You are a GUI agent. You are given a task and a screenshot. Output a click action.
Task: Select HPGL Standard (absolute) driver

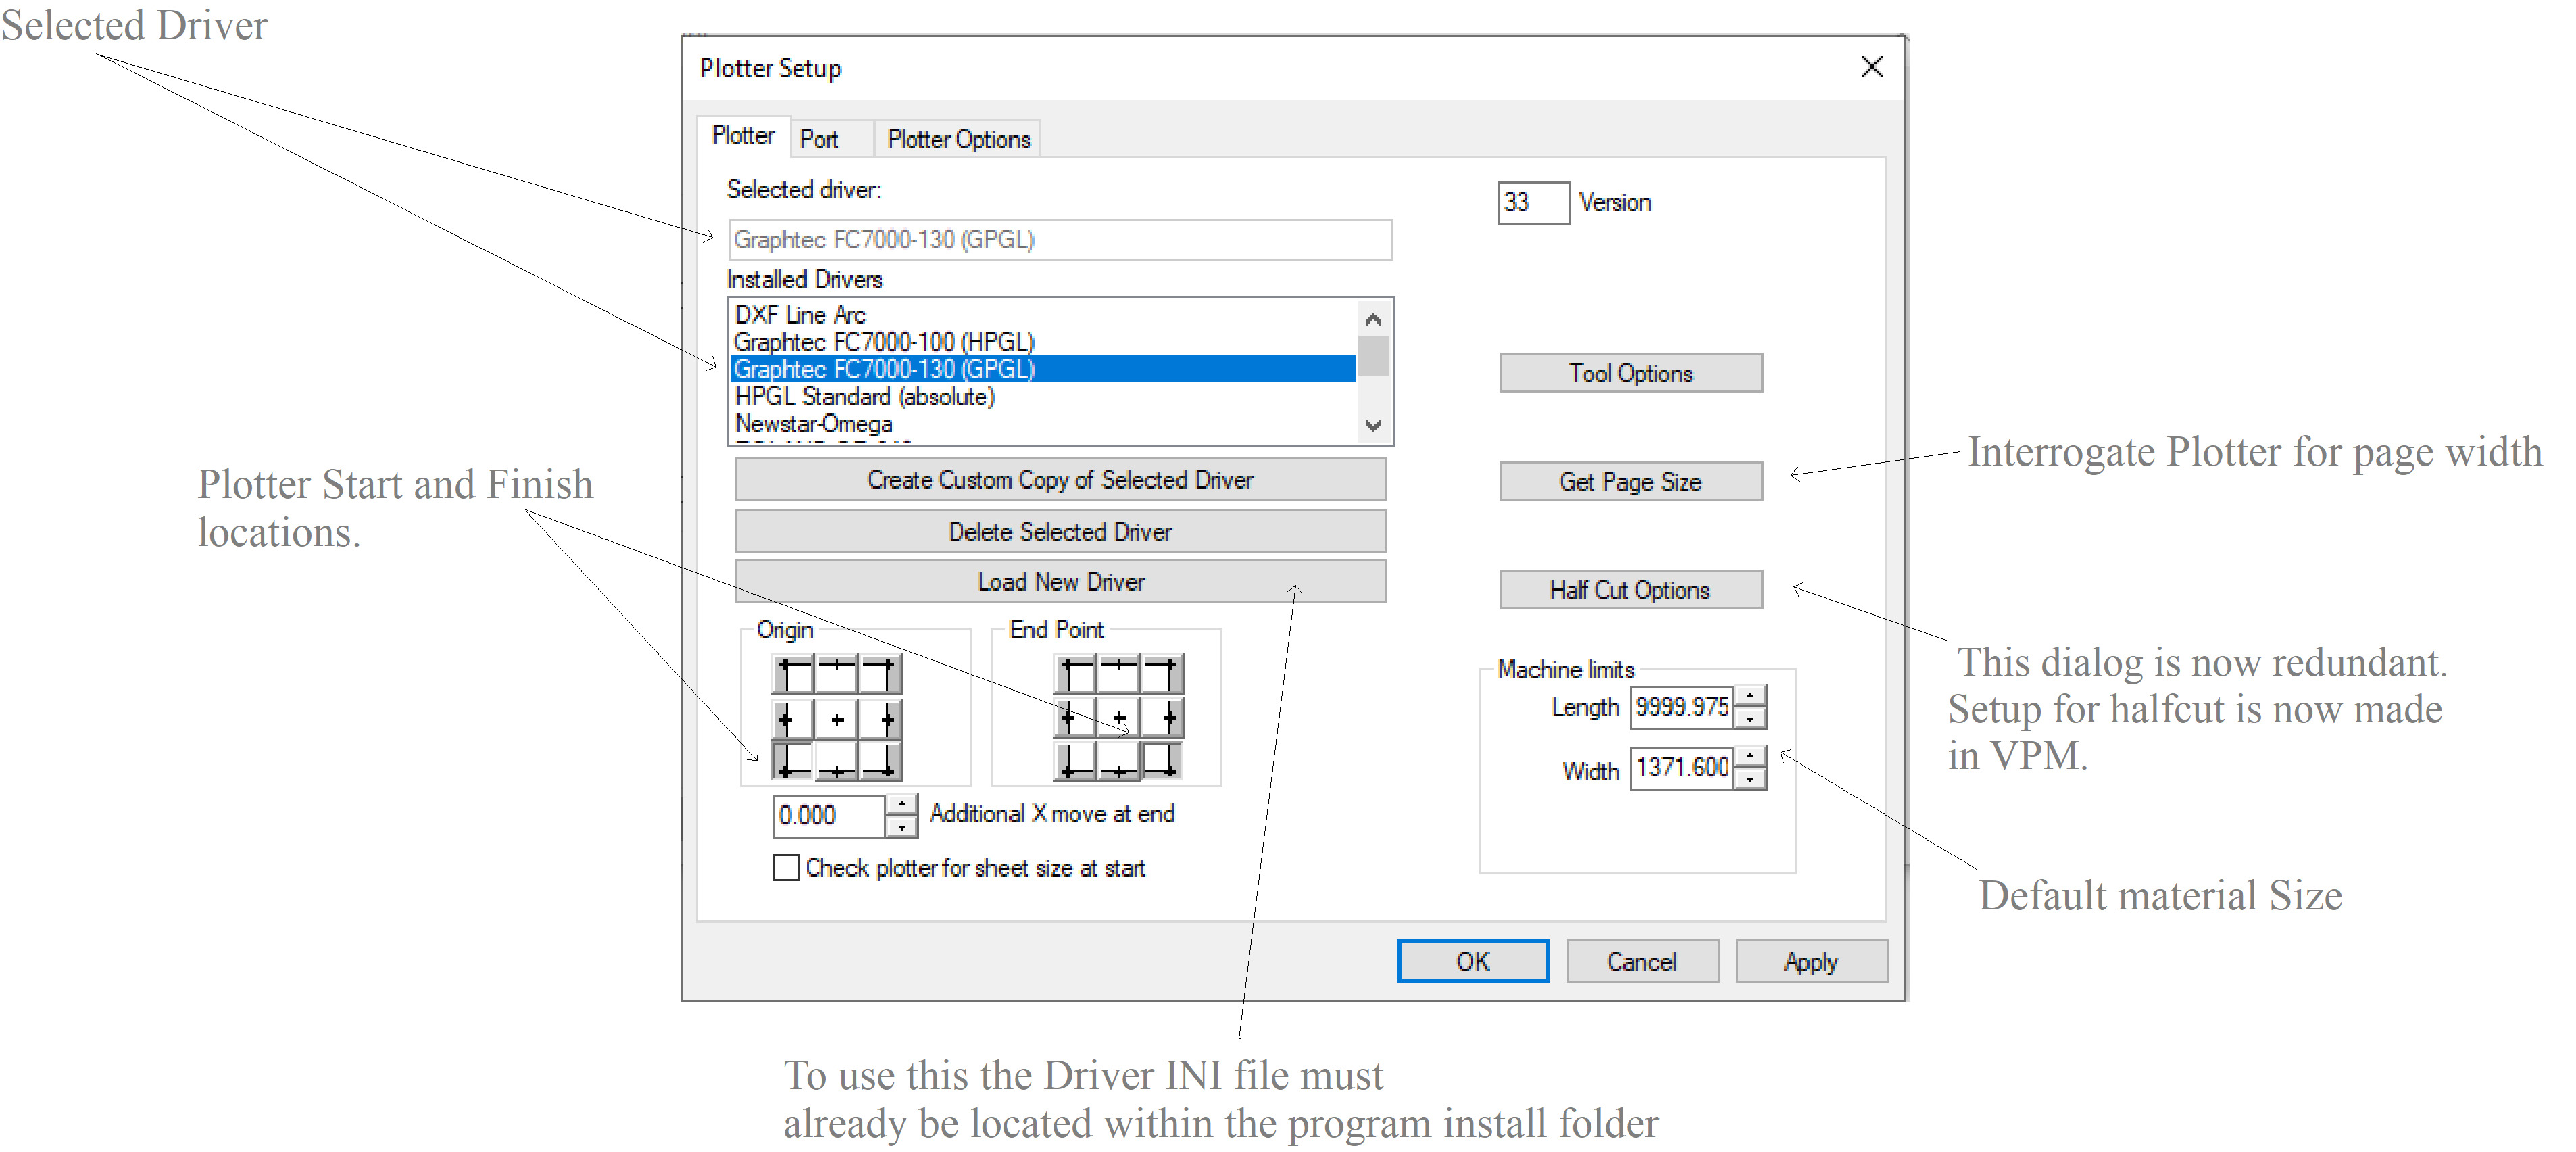coord(1043,397)
